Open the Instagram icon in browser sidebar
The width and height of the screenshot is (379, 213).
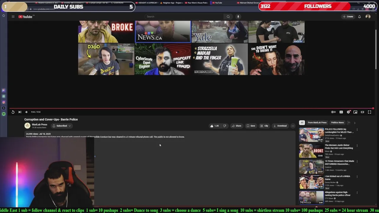pyautogui.click(x=4, y=102)
